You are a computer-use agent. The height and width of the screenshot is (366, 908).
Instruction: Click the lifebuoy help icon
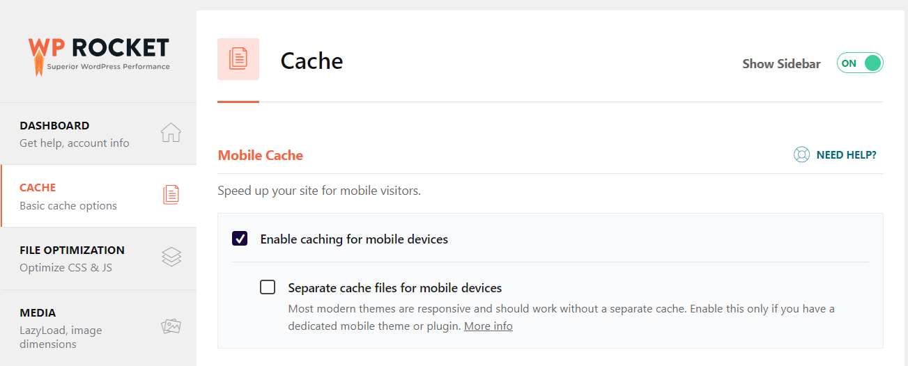[801, 154]
